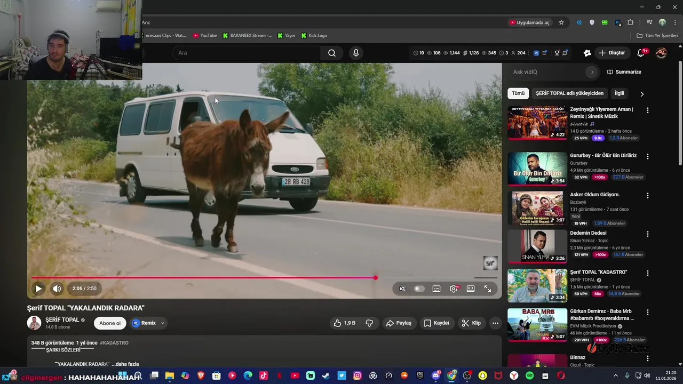Screen dimensions: 683x384
Task: Click the Summarize button
Action: tap(624, 72)
